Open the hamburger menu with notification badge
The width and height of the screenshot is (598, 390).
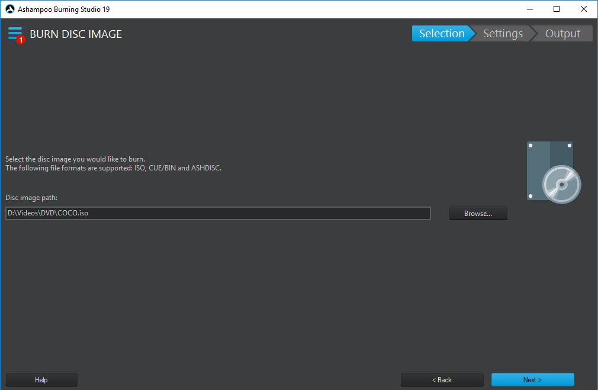click(x=15, y=34)
